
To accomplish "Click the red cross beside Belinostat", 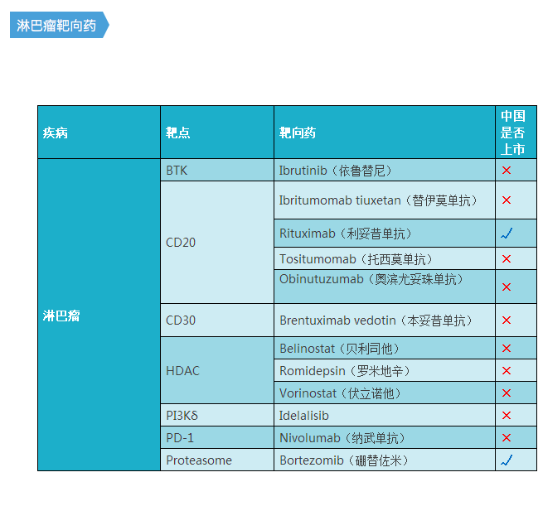I will coord(507,348).
